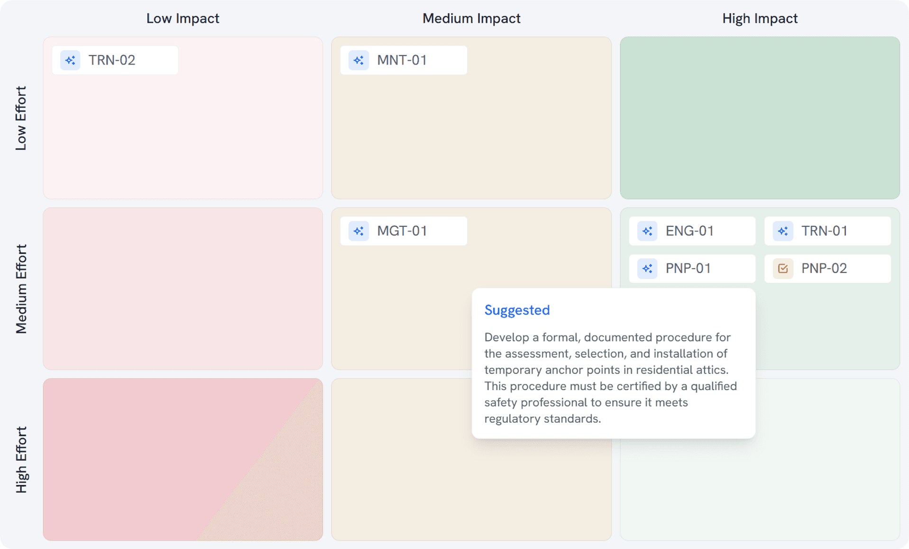Image resolution: width=909 pixels, height=549 pixels.
Task: Click the Medium Effort row label
Action: coord(21,289)
